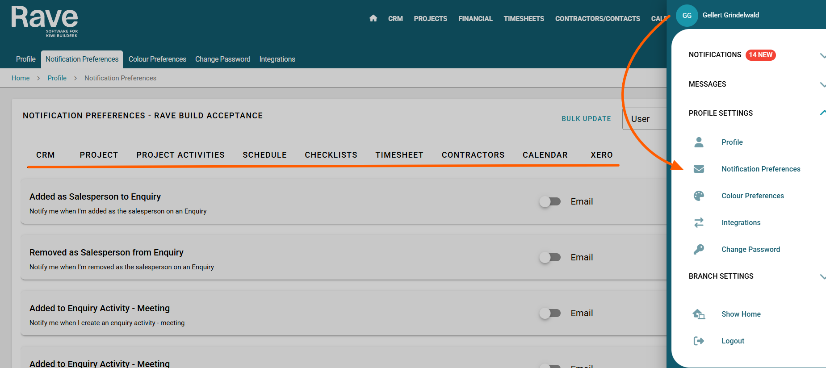
Task: Open the CRM menu in top navigation
Action: (395, 19)
